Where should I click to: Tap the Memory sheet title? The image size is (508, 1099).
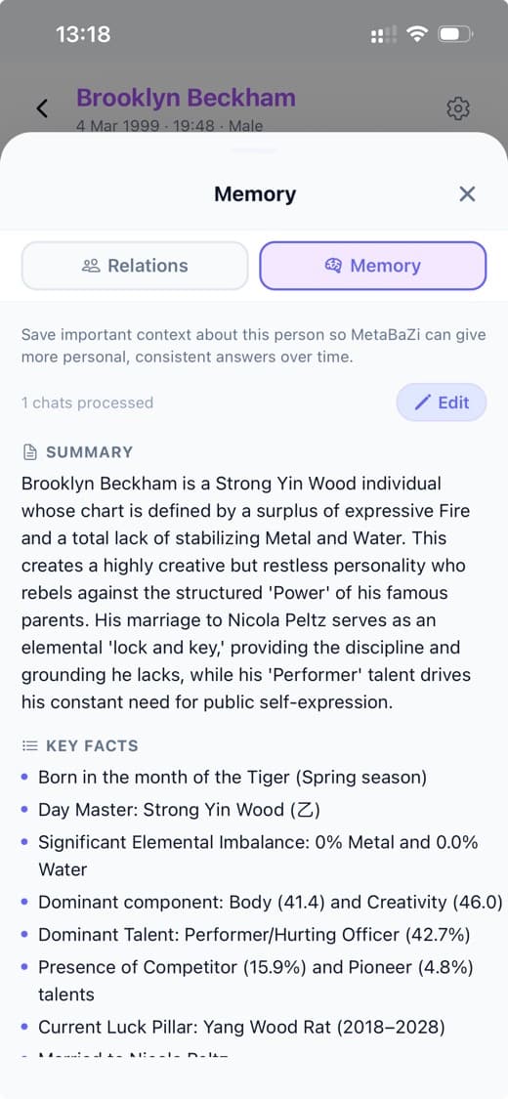click(255, 194)
